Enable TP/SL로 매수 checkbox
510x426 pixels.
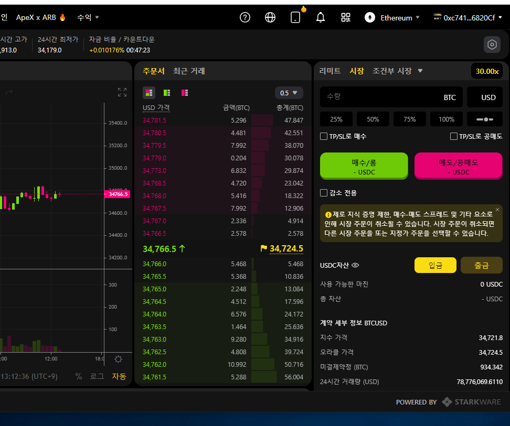(x=324, y=136)
